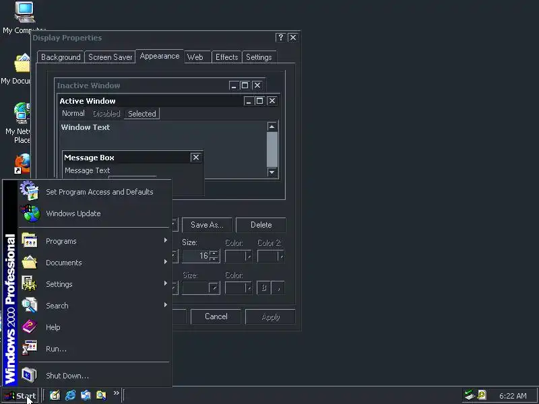Screen dimensions: 539x404
Task: Click the Apply button
Action: tap(271, 316)
